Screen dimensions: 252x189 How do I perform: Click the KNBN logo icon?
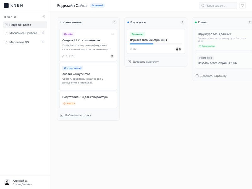click(x=6, y=5)
